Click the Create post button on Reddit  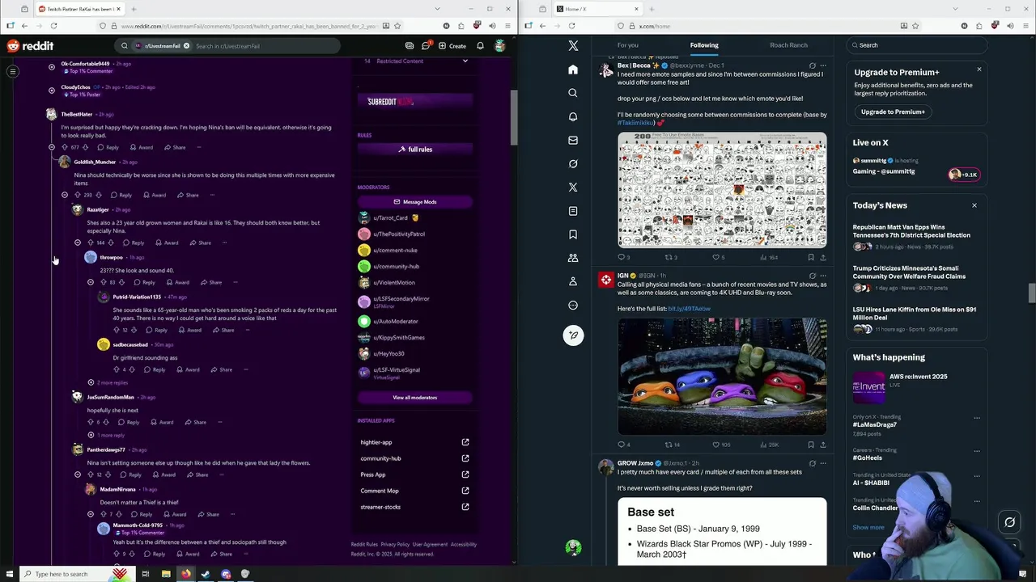tap(452, 46)
